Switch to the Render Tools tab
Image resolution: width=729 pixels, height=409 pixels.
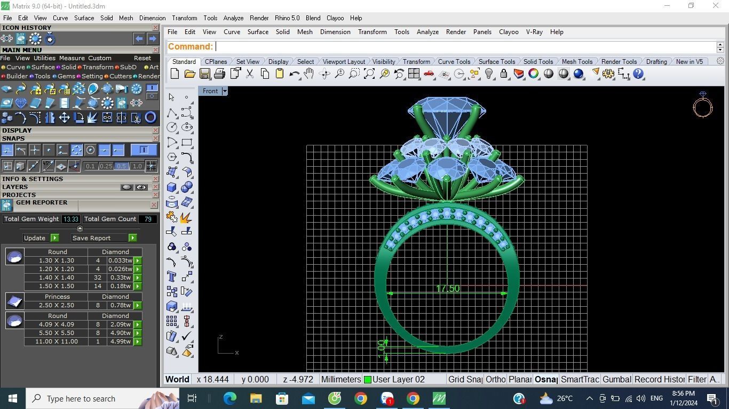point(619,62)
